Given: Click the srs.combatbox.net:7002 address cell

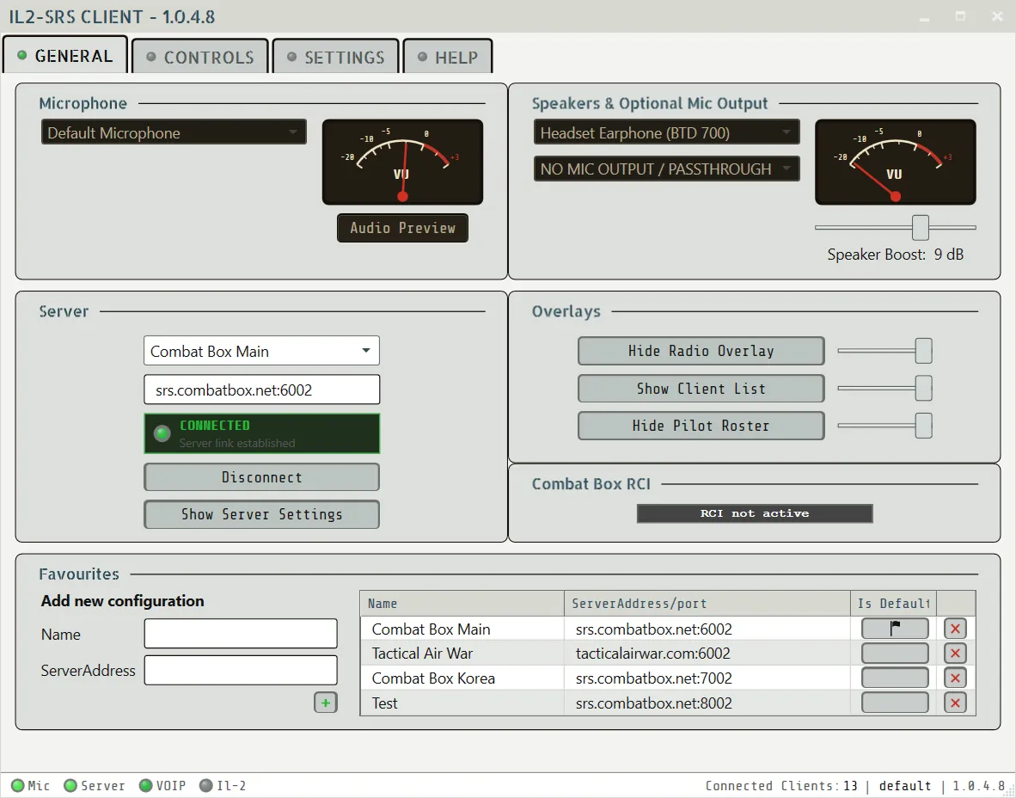Looking at the screenshot, I should point(707,678).
